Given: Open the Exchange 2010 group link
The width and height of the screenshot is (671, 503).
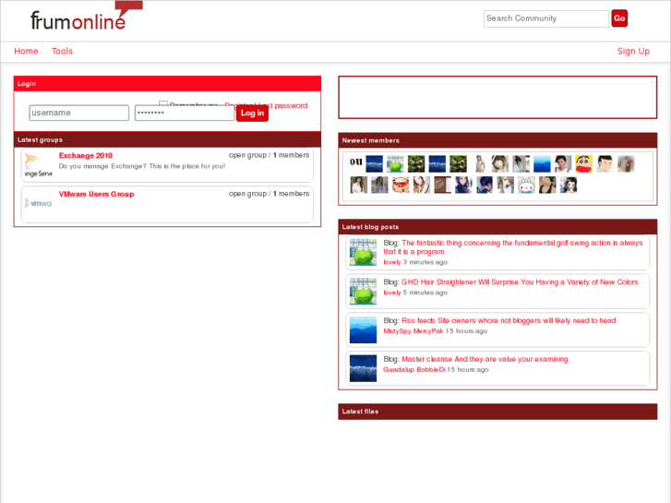Looking at the screenshot, I should pos(86,155).
